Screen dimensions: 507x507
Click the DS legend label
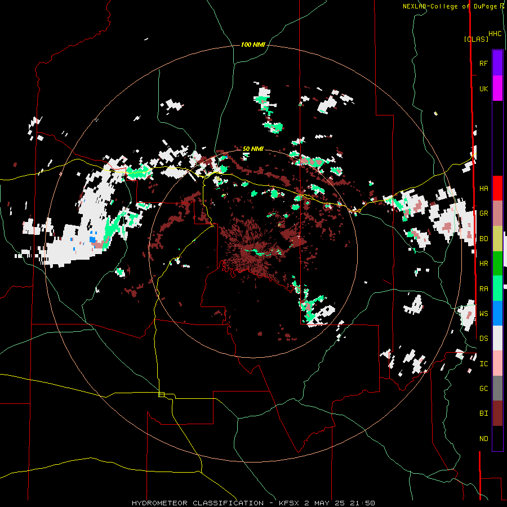coord(483,339)
